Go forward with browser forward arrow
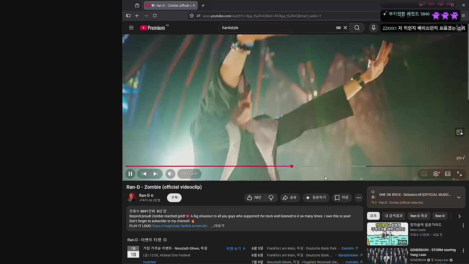The height and width of the screenshot is (264, 469). coord(146,16)
